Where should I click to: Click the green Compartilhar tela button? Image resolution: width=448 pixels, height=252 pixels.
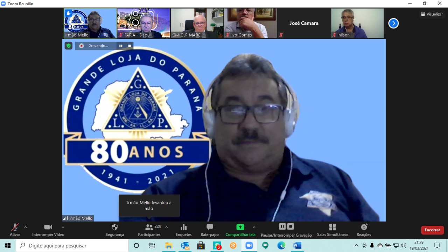click(x=240, y=230)
